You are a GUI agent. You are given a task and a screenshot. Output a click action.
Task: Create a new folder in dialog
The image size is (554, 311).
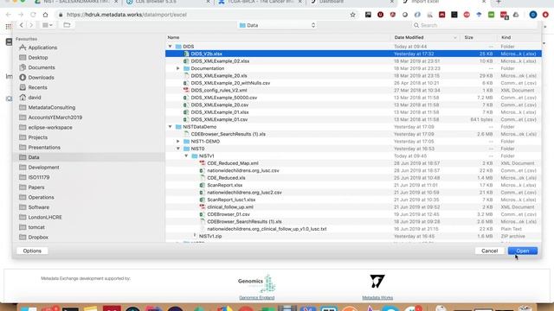(x=67, y=25)
